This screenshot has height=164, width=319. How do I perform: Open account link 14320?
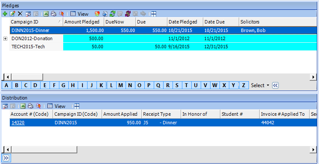point(18,123)
